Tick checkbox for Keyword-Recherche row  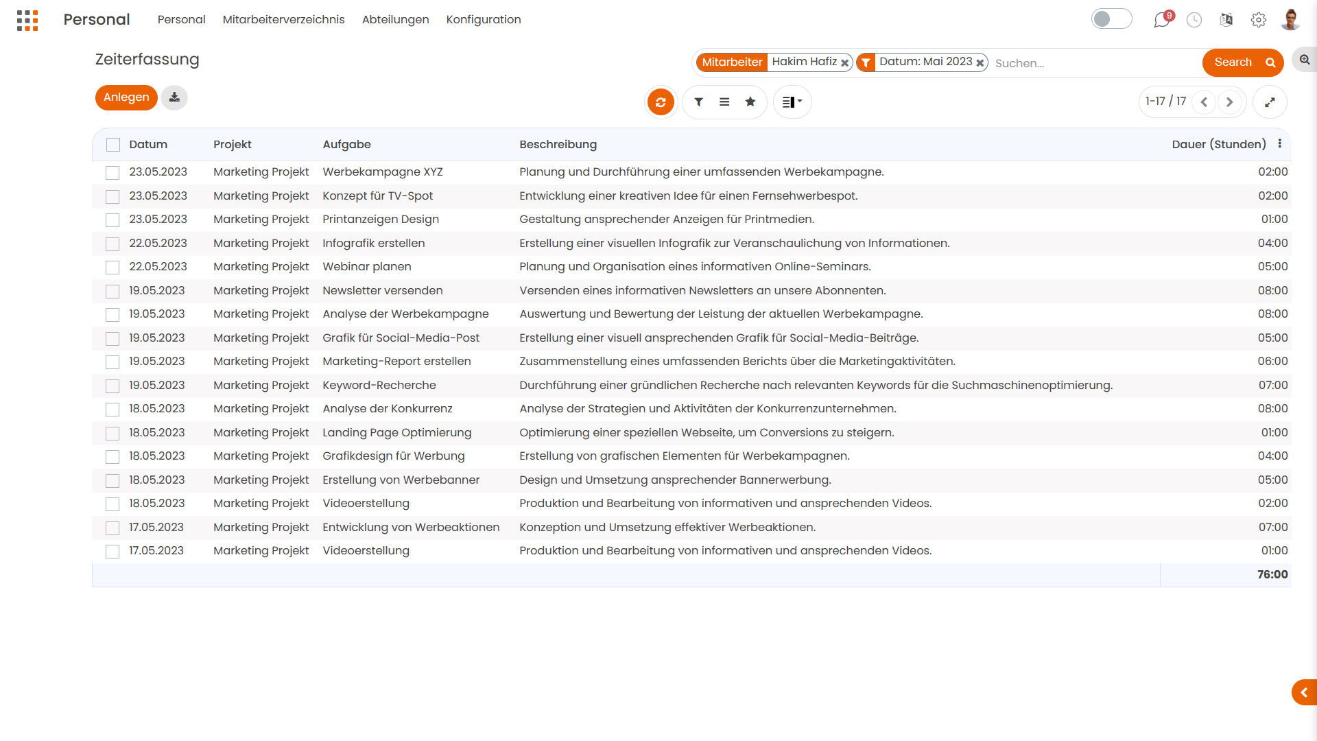(112, 386)
